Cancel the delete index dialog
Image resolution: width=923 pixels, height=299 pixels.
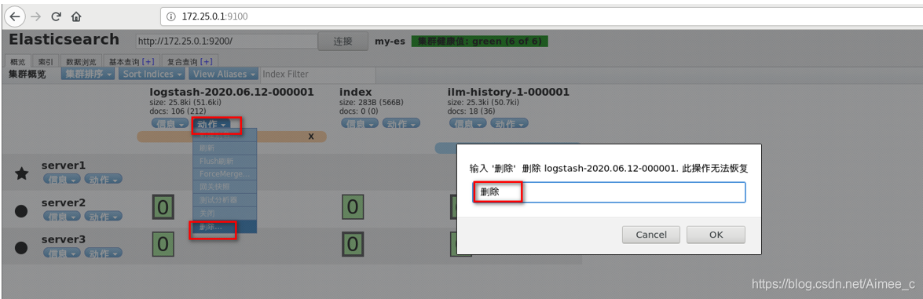651,234
